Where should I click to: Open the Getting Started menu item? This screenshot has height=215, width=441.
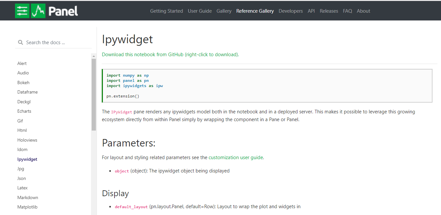(166, 11)
